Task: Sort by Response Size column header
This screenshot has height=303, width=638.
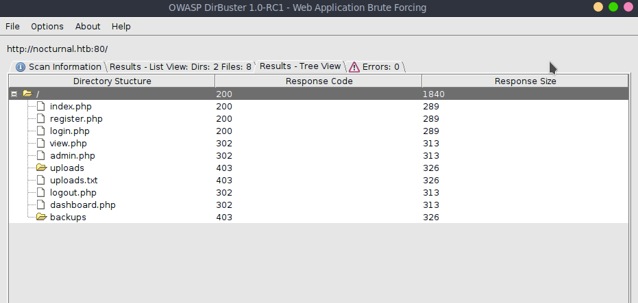Action: point(525,81)
